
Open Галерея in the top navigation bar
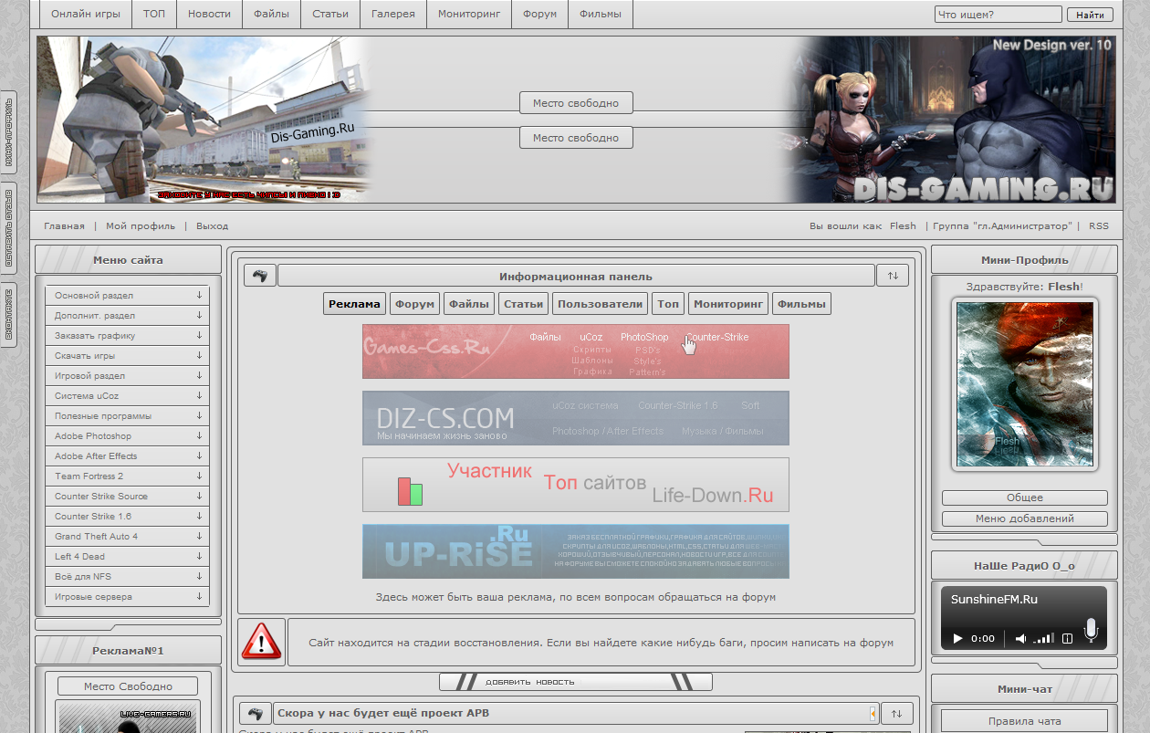click(x=393, y=14)
